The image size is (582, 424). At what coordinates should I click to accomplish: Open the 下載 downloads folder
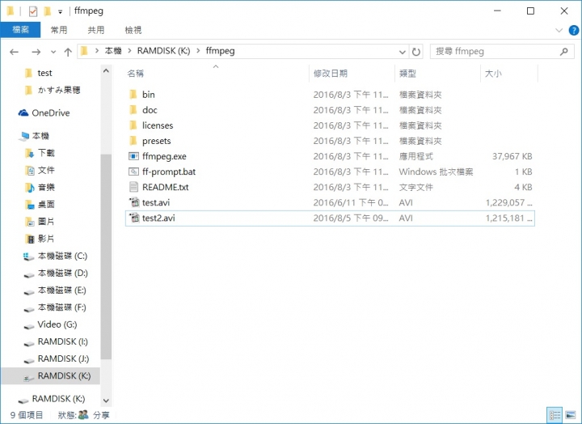click(46, 153)
